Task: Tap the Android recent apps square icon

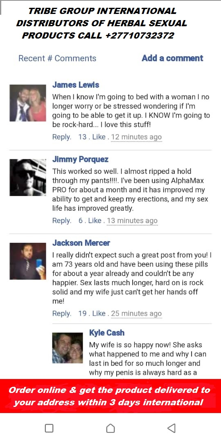Action: (x=49, y=428)
